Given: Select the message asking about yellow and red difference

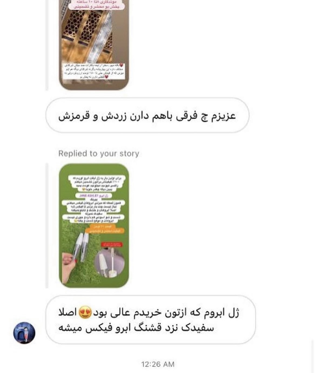Looking at the screenshot, I should point(147,115).
